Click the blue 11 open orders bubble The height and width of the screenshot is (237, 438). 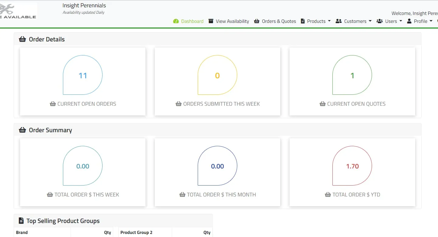coord(83,75)
